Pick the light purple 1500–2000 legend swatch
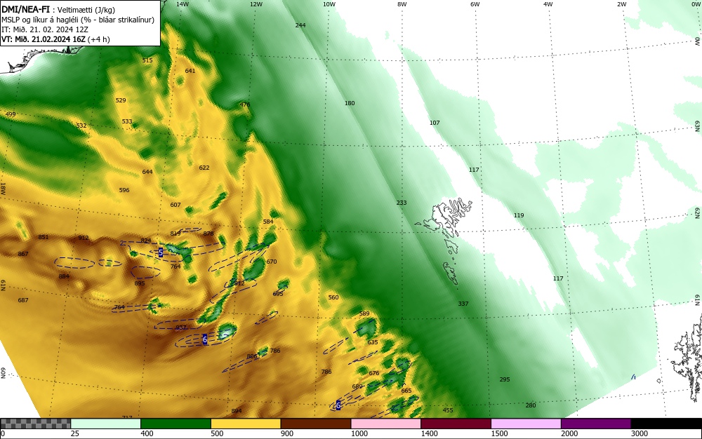702x439 pixels. [526, 424]
